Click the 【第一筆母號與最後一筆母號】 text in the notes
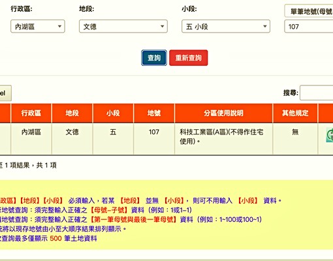 pyautogui.click(x=133, y=219)
